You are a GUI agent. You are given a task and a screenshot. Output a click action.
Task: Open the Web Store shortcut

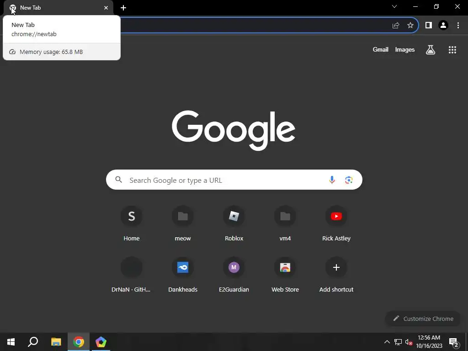(285, 275)
